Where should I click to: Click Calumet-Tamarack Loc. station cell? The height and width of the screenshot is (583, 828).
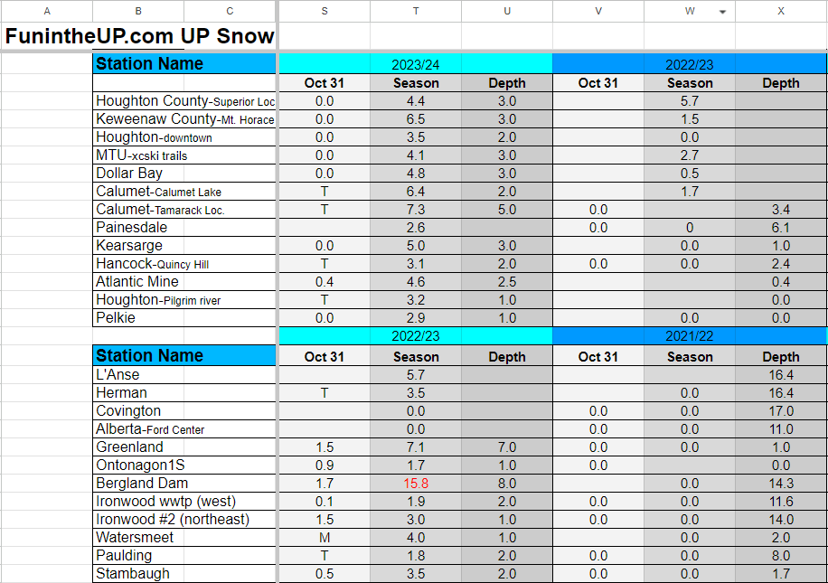184,209
